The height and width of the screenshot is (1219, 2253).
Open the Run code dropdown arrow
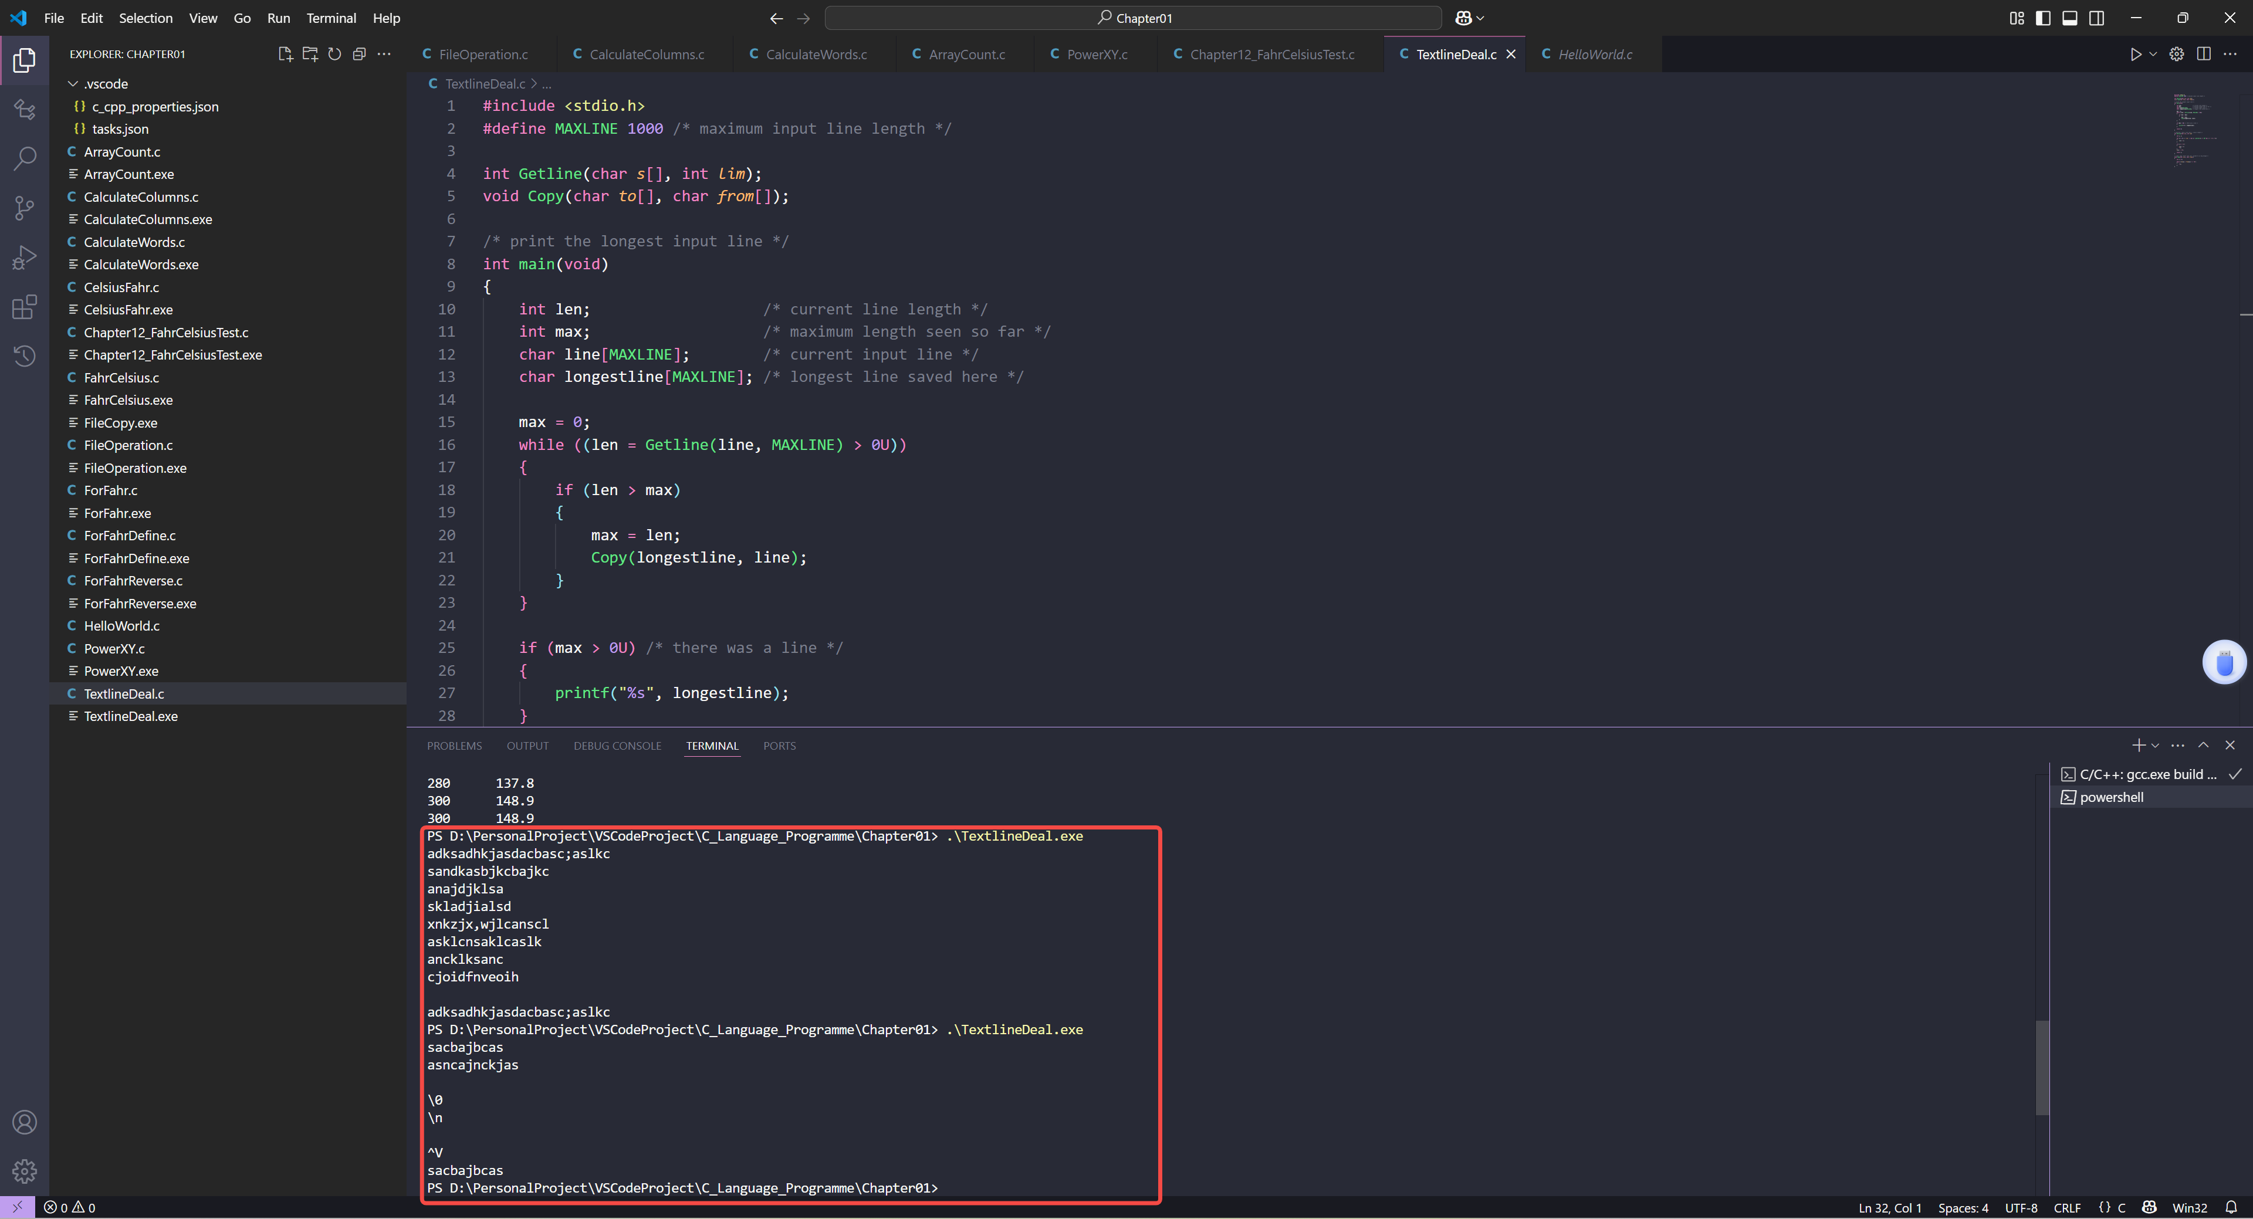[x=2153, y=54]
